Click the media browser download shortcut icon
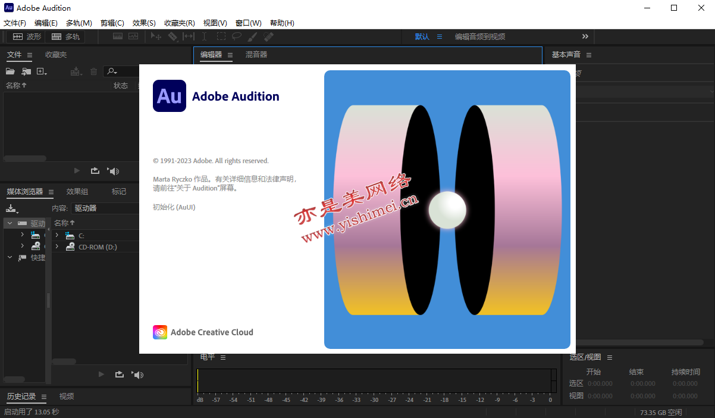This screenshot has width=715, height=418. (x=12, y=208)
